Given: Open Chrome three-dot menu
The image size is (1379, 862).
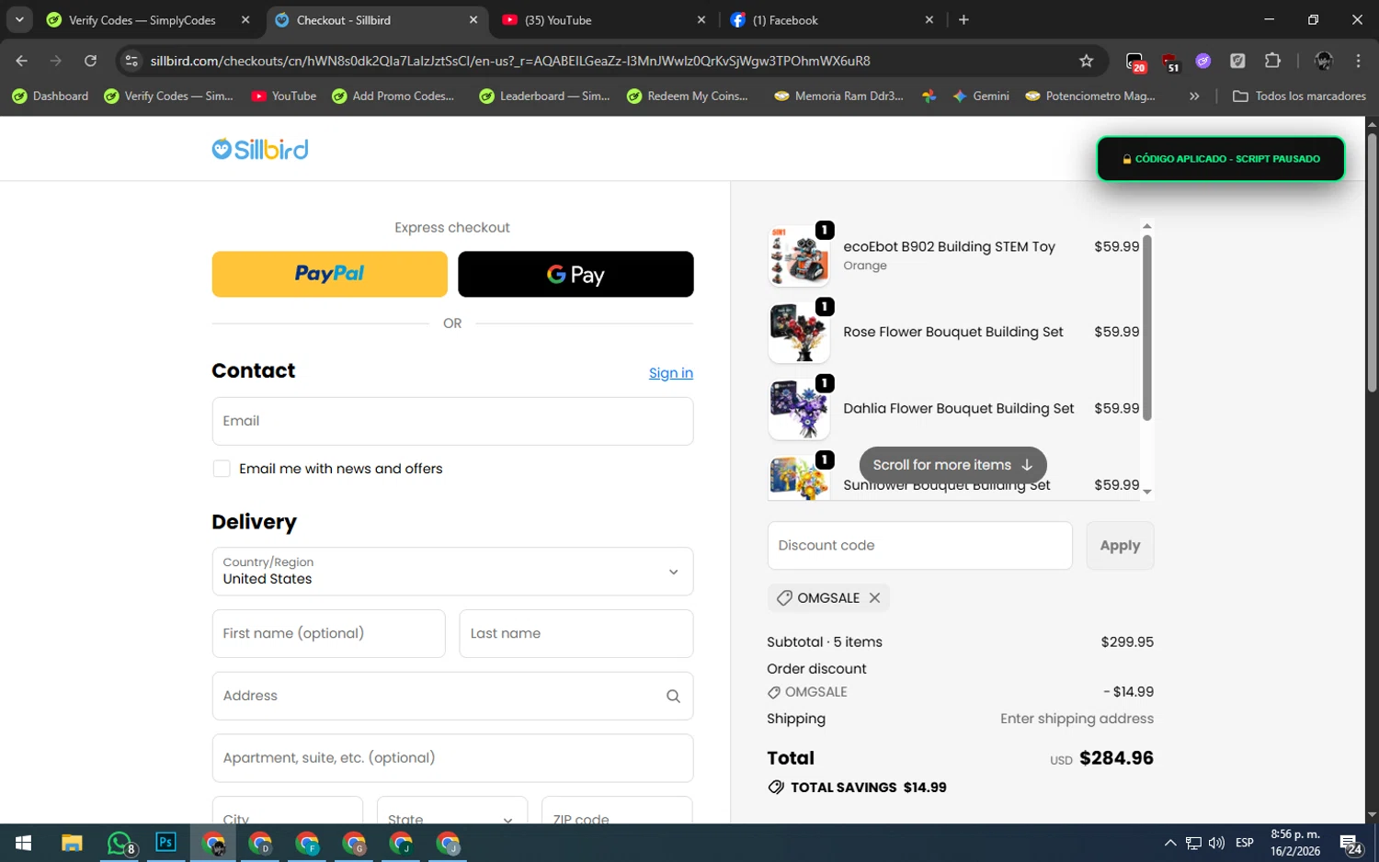Looking at the screenshot, I should point(1358,61).
